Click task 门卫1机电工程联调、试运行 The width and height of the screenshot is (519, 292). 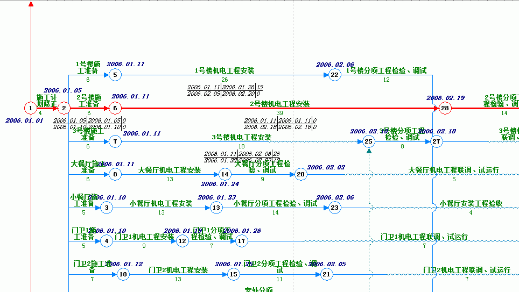point(424,237)
